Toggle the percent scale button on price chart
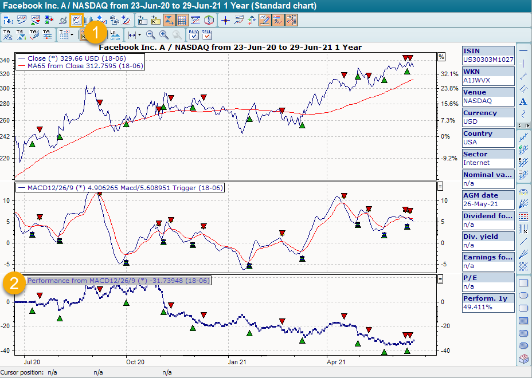The width and height of the screenshot is (532, 378). click(x=441, y=57)
